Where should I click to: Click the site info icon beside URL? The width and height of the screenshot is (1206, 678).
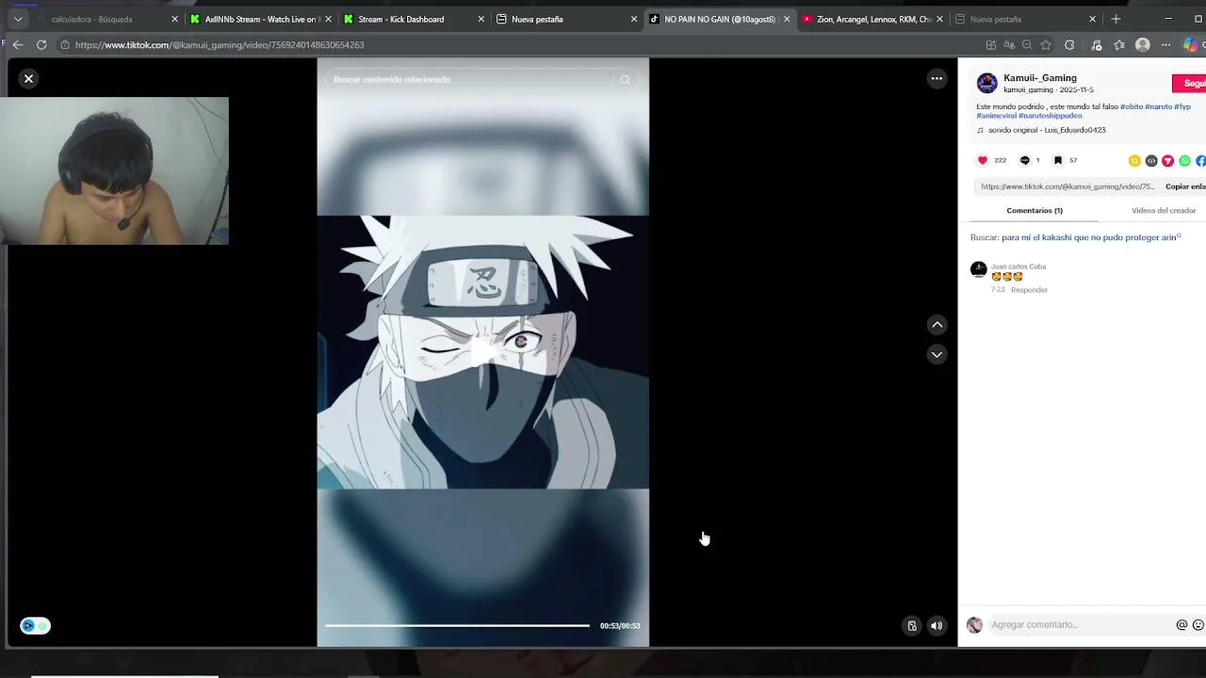[x=64, y=45]
